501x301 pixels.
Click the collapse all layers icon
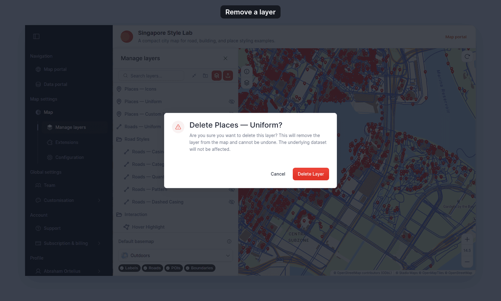[x=194, y=76]
